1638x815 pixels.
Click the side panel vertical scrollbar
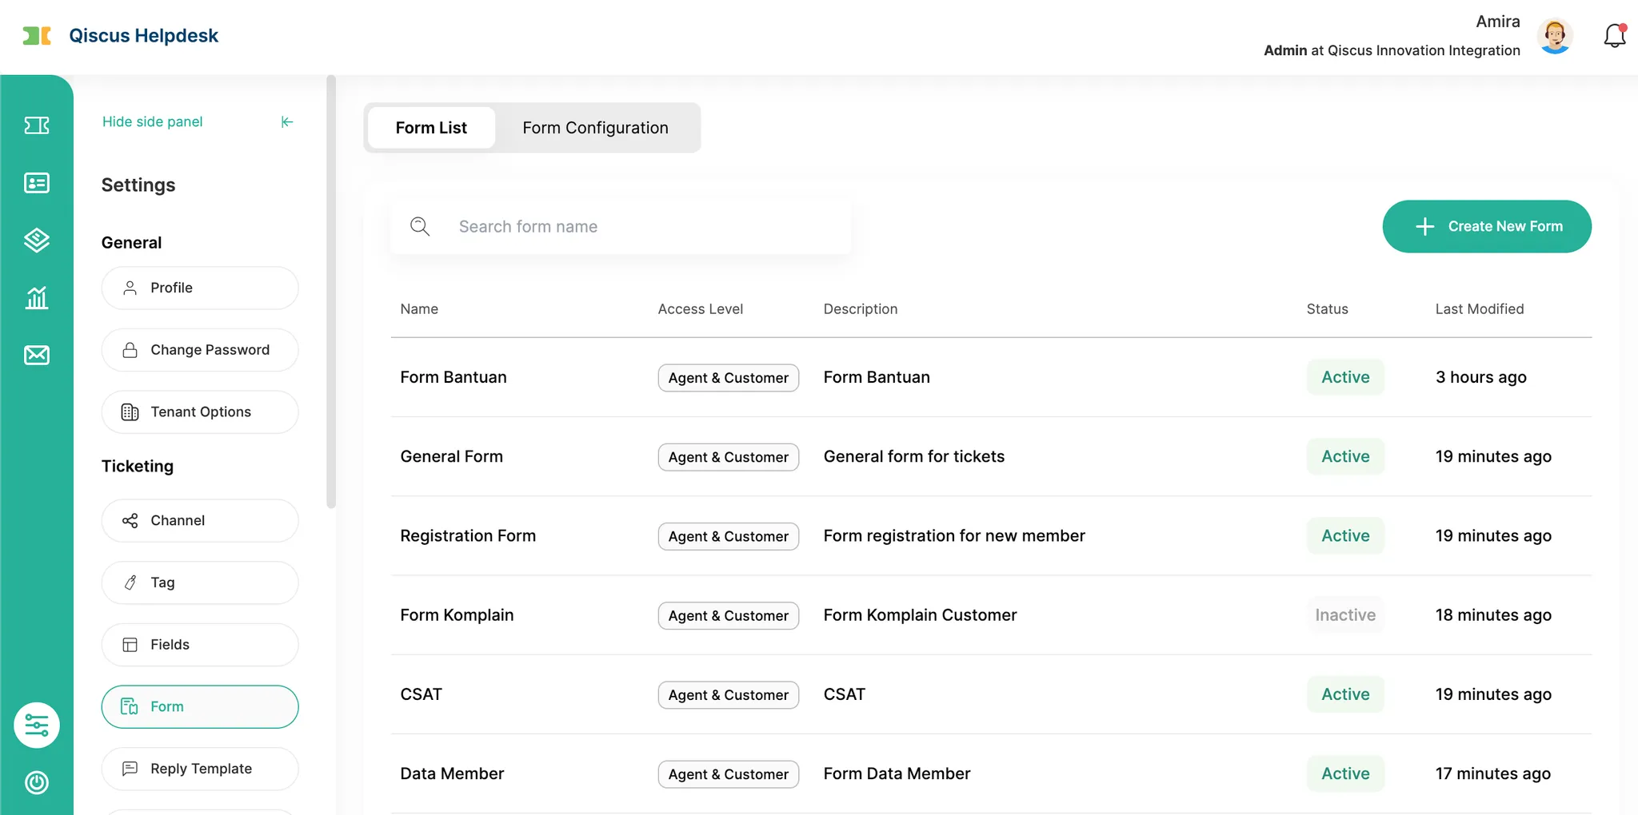coord(331,292)
